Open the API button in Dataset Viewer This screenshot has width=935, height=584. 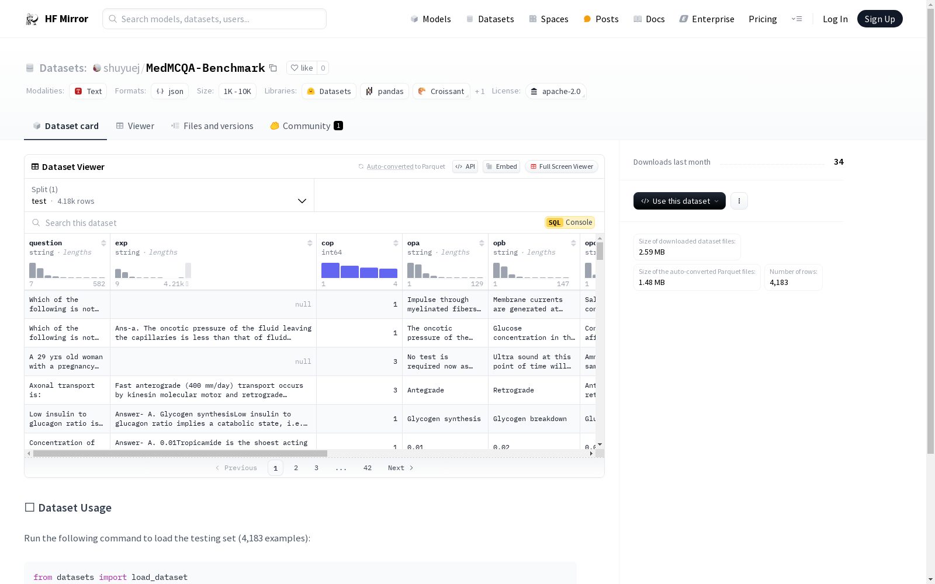[x=465, y=166]
